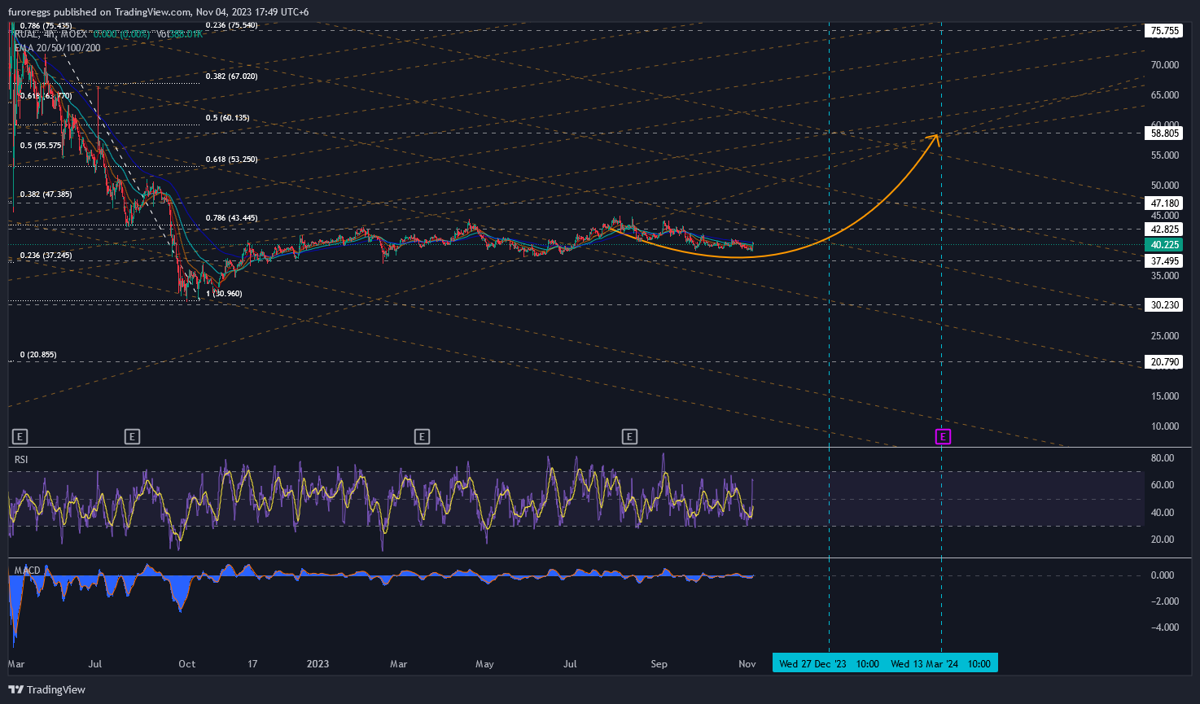The height and width of the screenshot is (704, 1200).
Task: Click the Fib label '0.382 (47.385)'
Action: coord(46,195)
